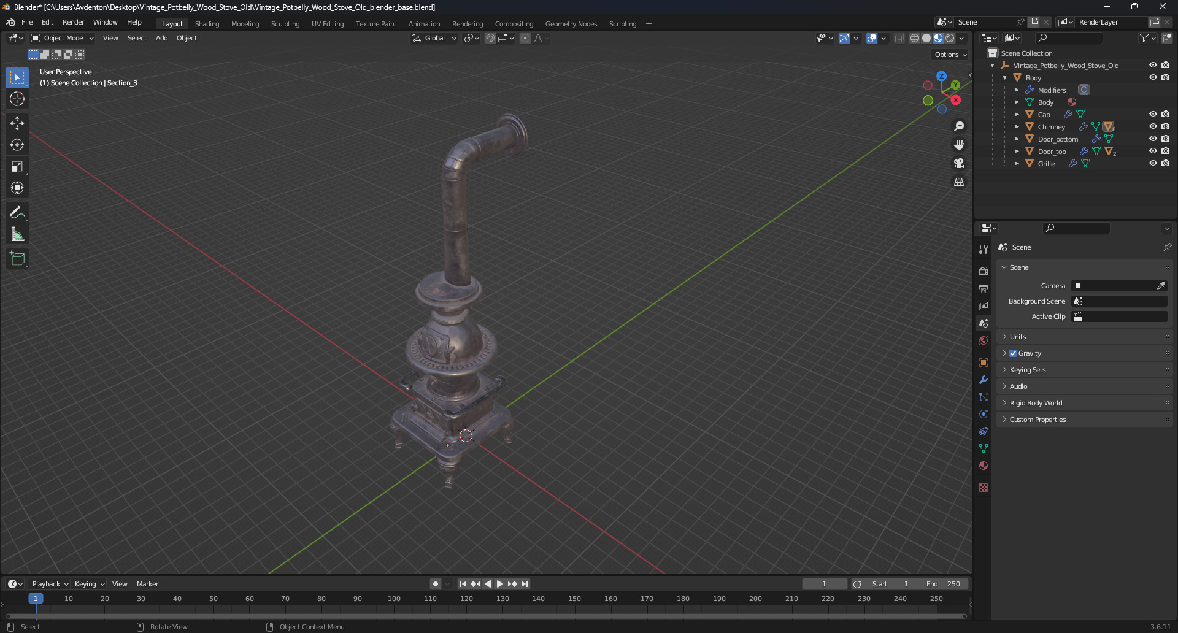Image resolution: width=1178 pixels, height=633 pixels.
Task: Open the timeline View menu
Action: (x=120, y=584)
